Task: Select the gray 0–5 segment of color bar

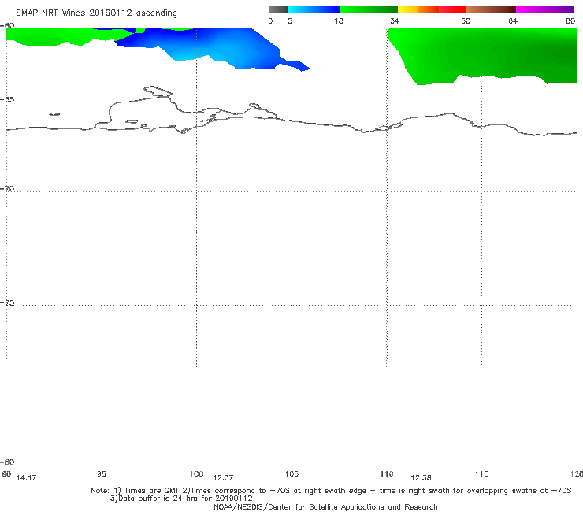Action: (x=279, y=9)
